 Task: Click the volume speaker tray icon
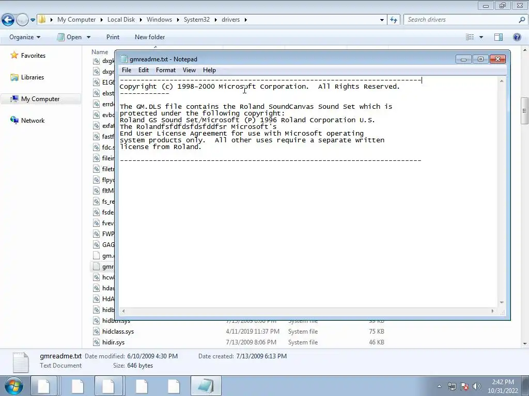point(477,386)
